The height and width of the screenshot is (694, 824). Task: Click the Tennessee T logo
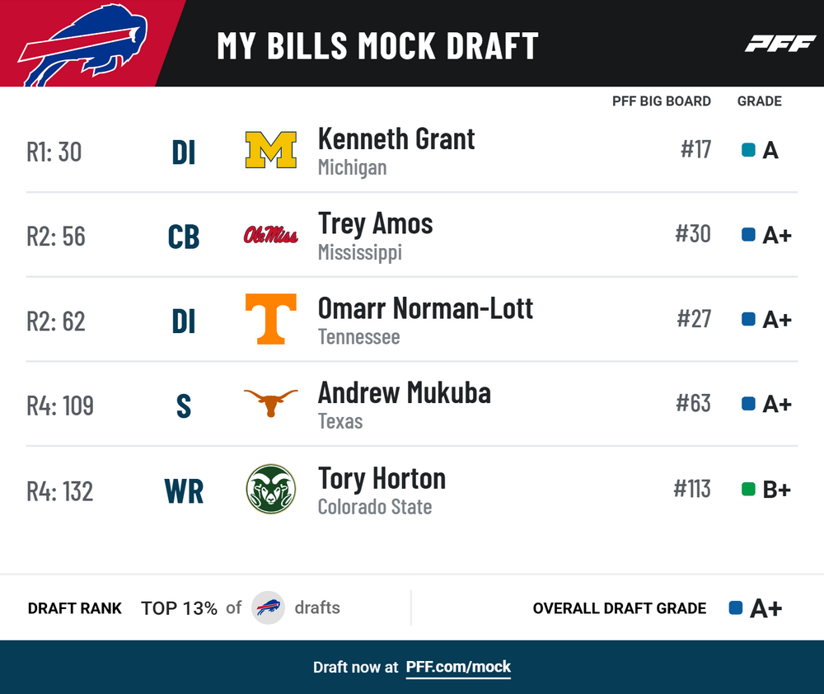tap(270, 319)
